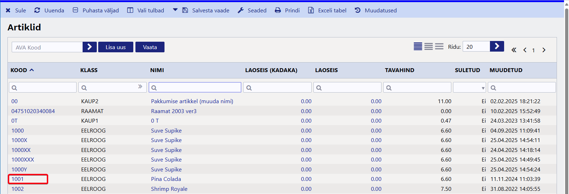Open the SULETUD filter dropdown
The image size is (569, 194).
pos(469,88)
